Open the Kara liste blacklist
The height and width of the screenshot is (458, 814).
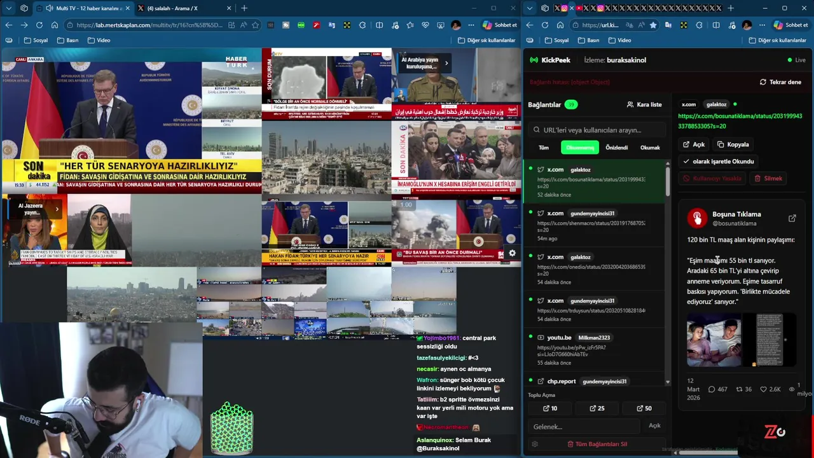(x=644, y=104)
